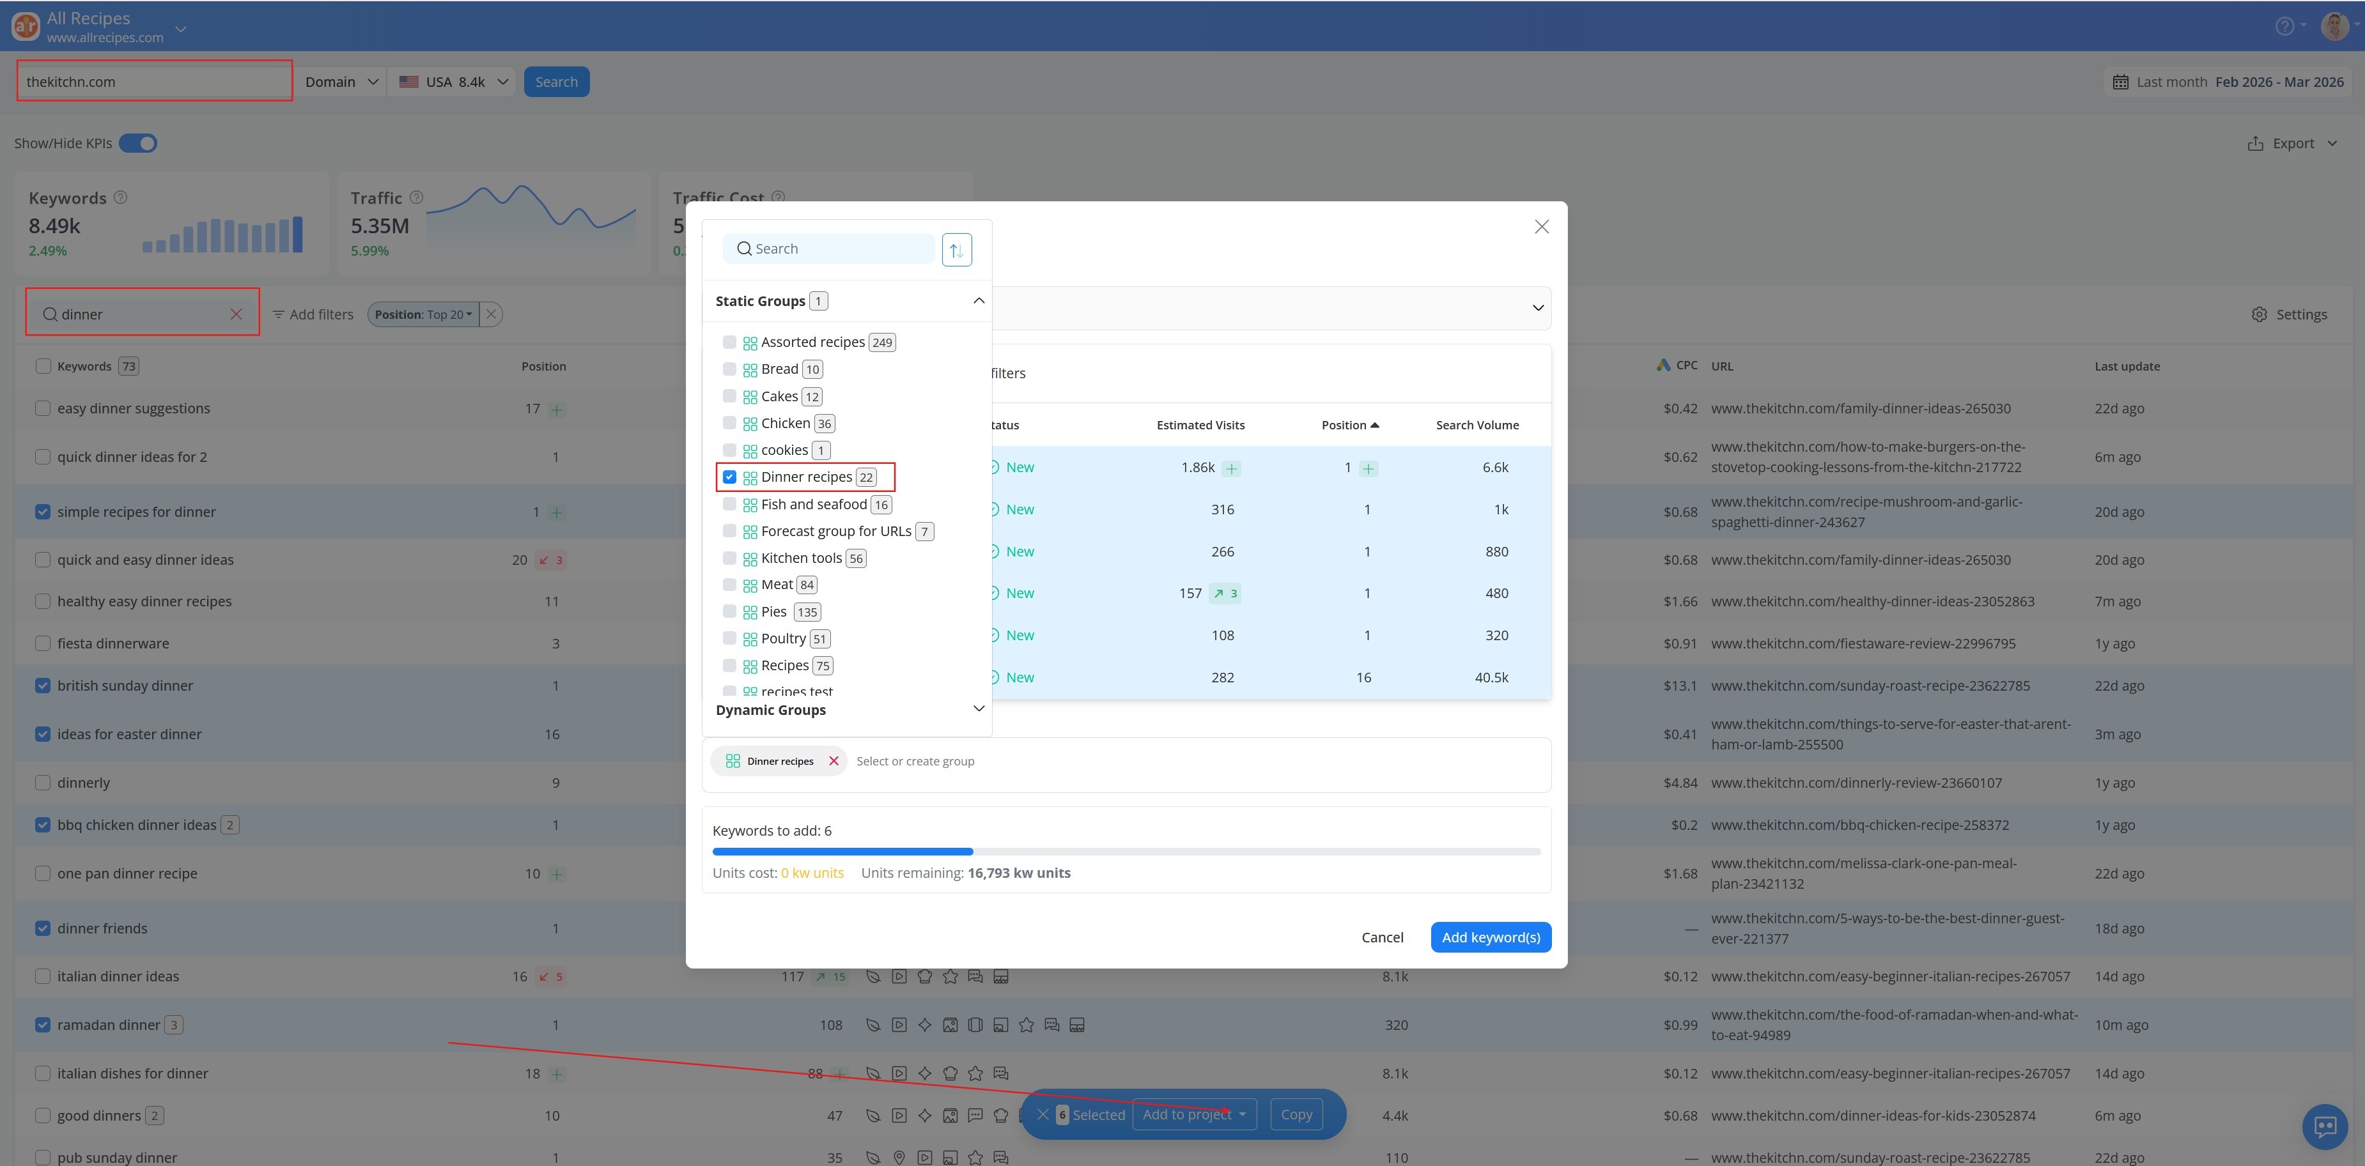Image resolution: width=2365 pixels, height=1166 pixels.
Task: Click Add keyword(s) button
Action: [x=1490, y=937]
